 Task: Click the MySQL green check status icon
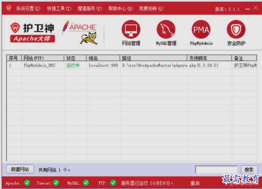[86, 183]
